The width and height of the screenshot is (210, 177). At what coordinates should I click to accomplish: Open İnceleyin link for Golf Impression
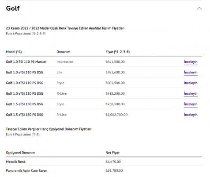(x=191, y=62)
